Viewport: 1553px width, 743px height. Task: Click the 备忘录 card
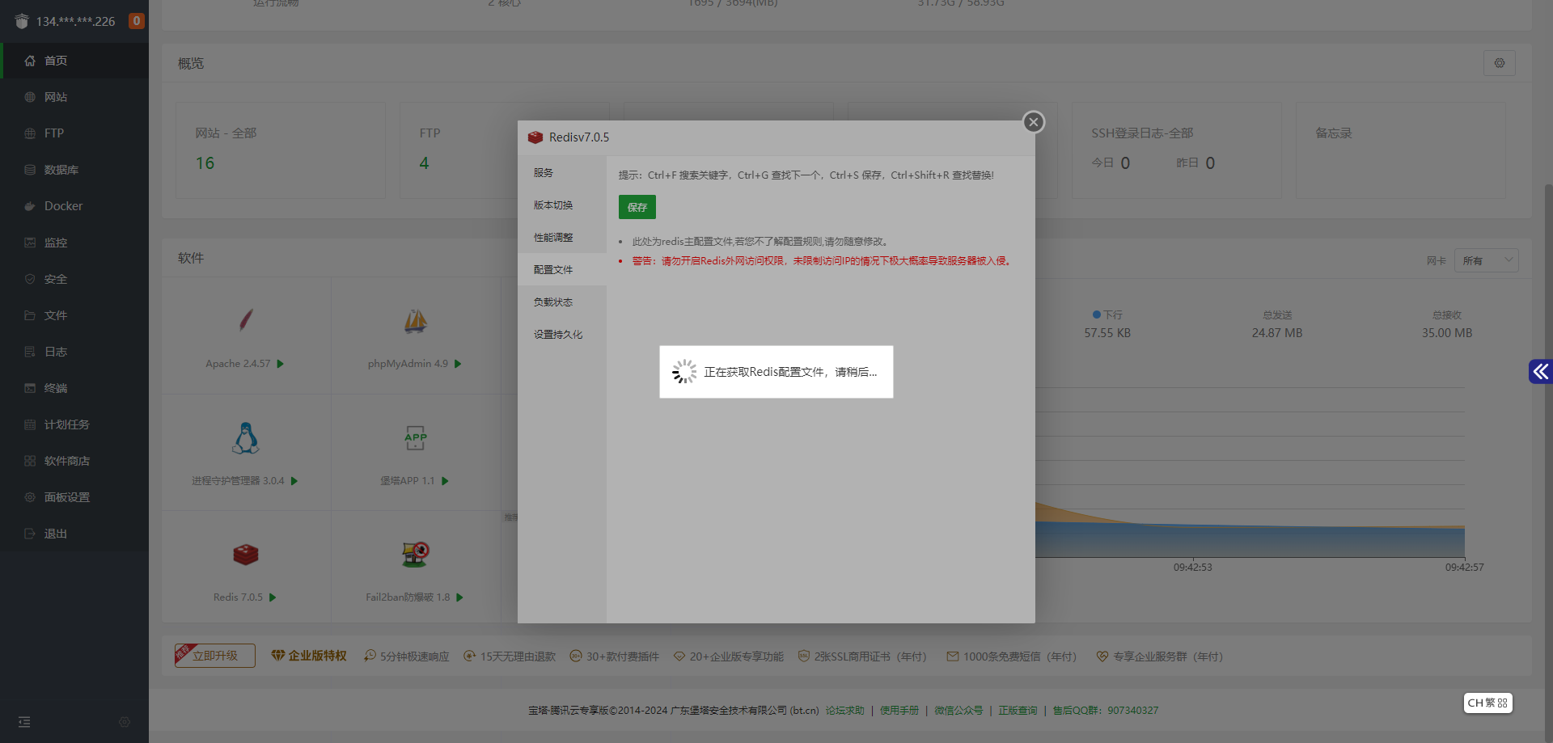click(x=1400, y=150)
